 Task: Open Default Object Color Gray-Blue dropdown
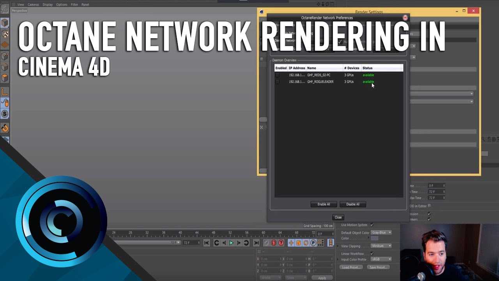(381, 233)
